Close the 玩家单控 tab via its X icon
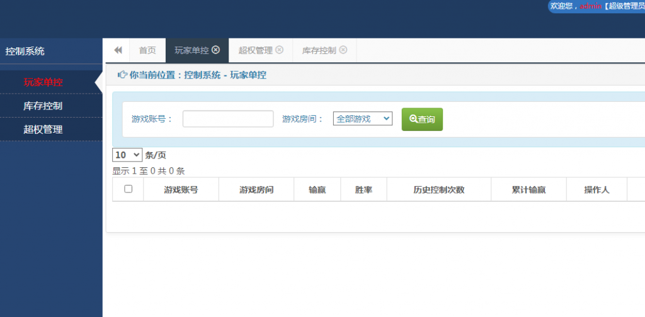This screenshot has width=645, height=317. 216,50
